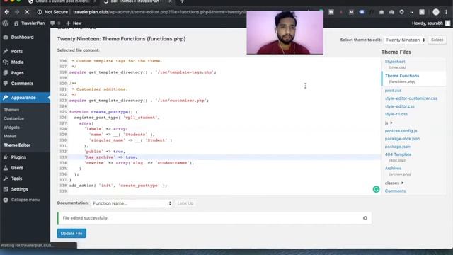The image size is (453, 255).
Task: Open print.css theme file
Action: 393,91
